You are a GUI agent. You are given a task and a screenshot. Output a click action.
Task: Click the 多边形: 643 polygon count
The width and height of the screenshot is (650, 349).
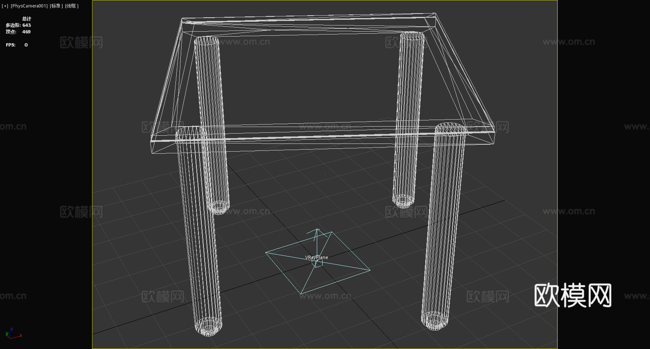tap(18, 25)
